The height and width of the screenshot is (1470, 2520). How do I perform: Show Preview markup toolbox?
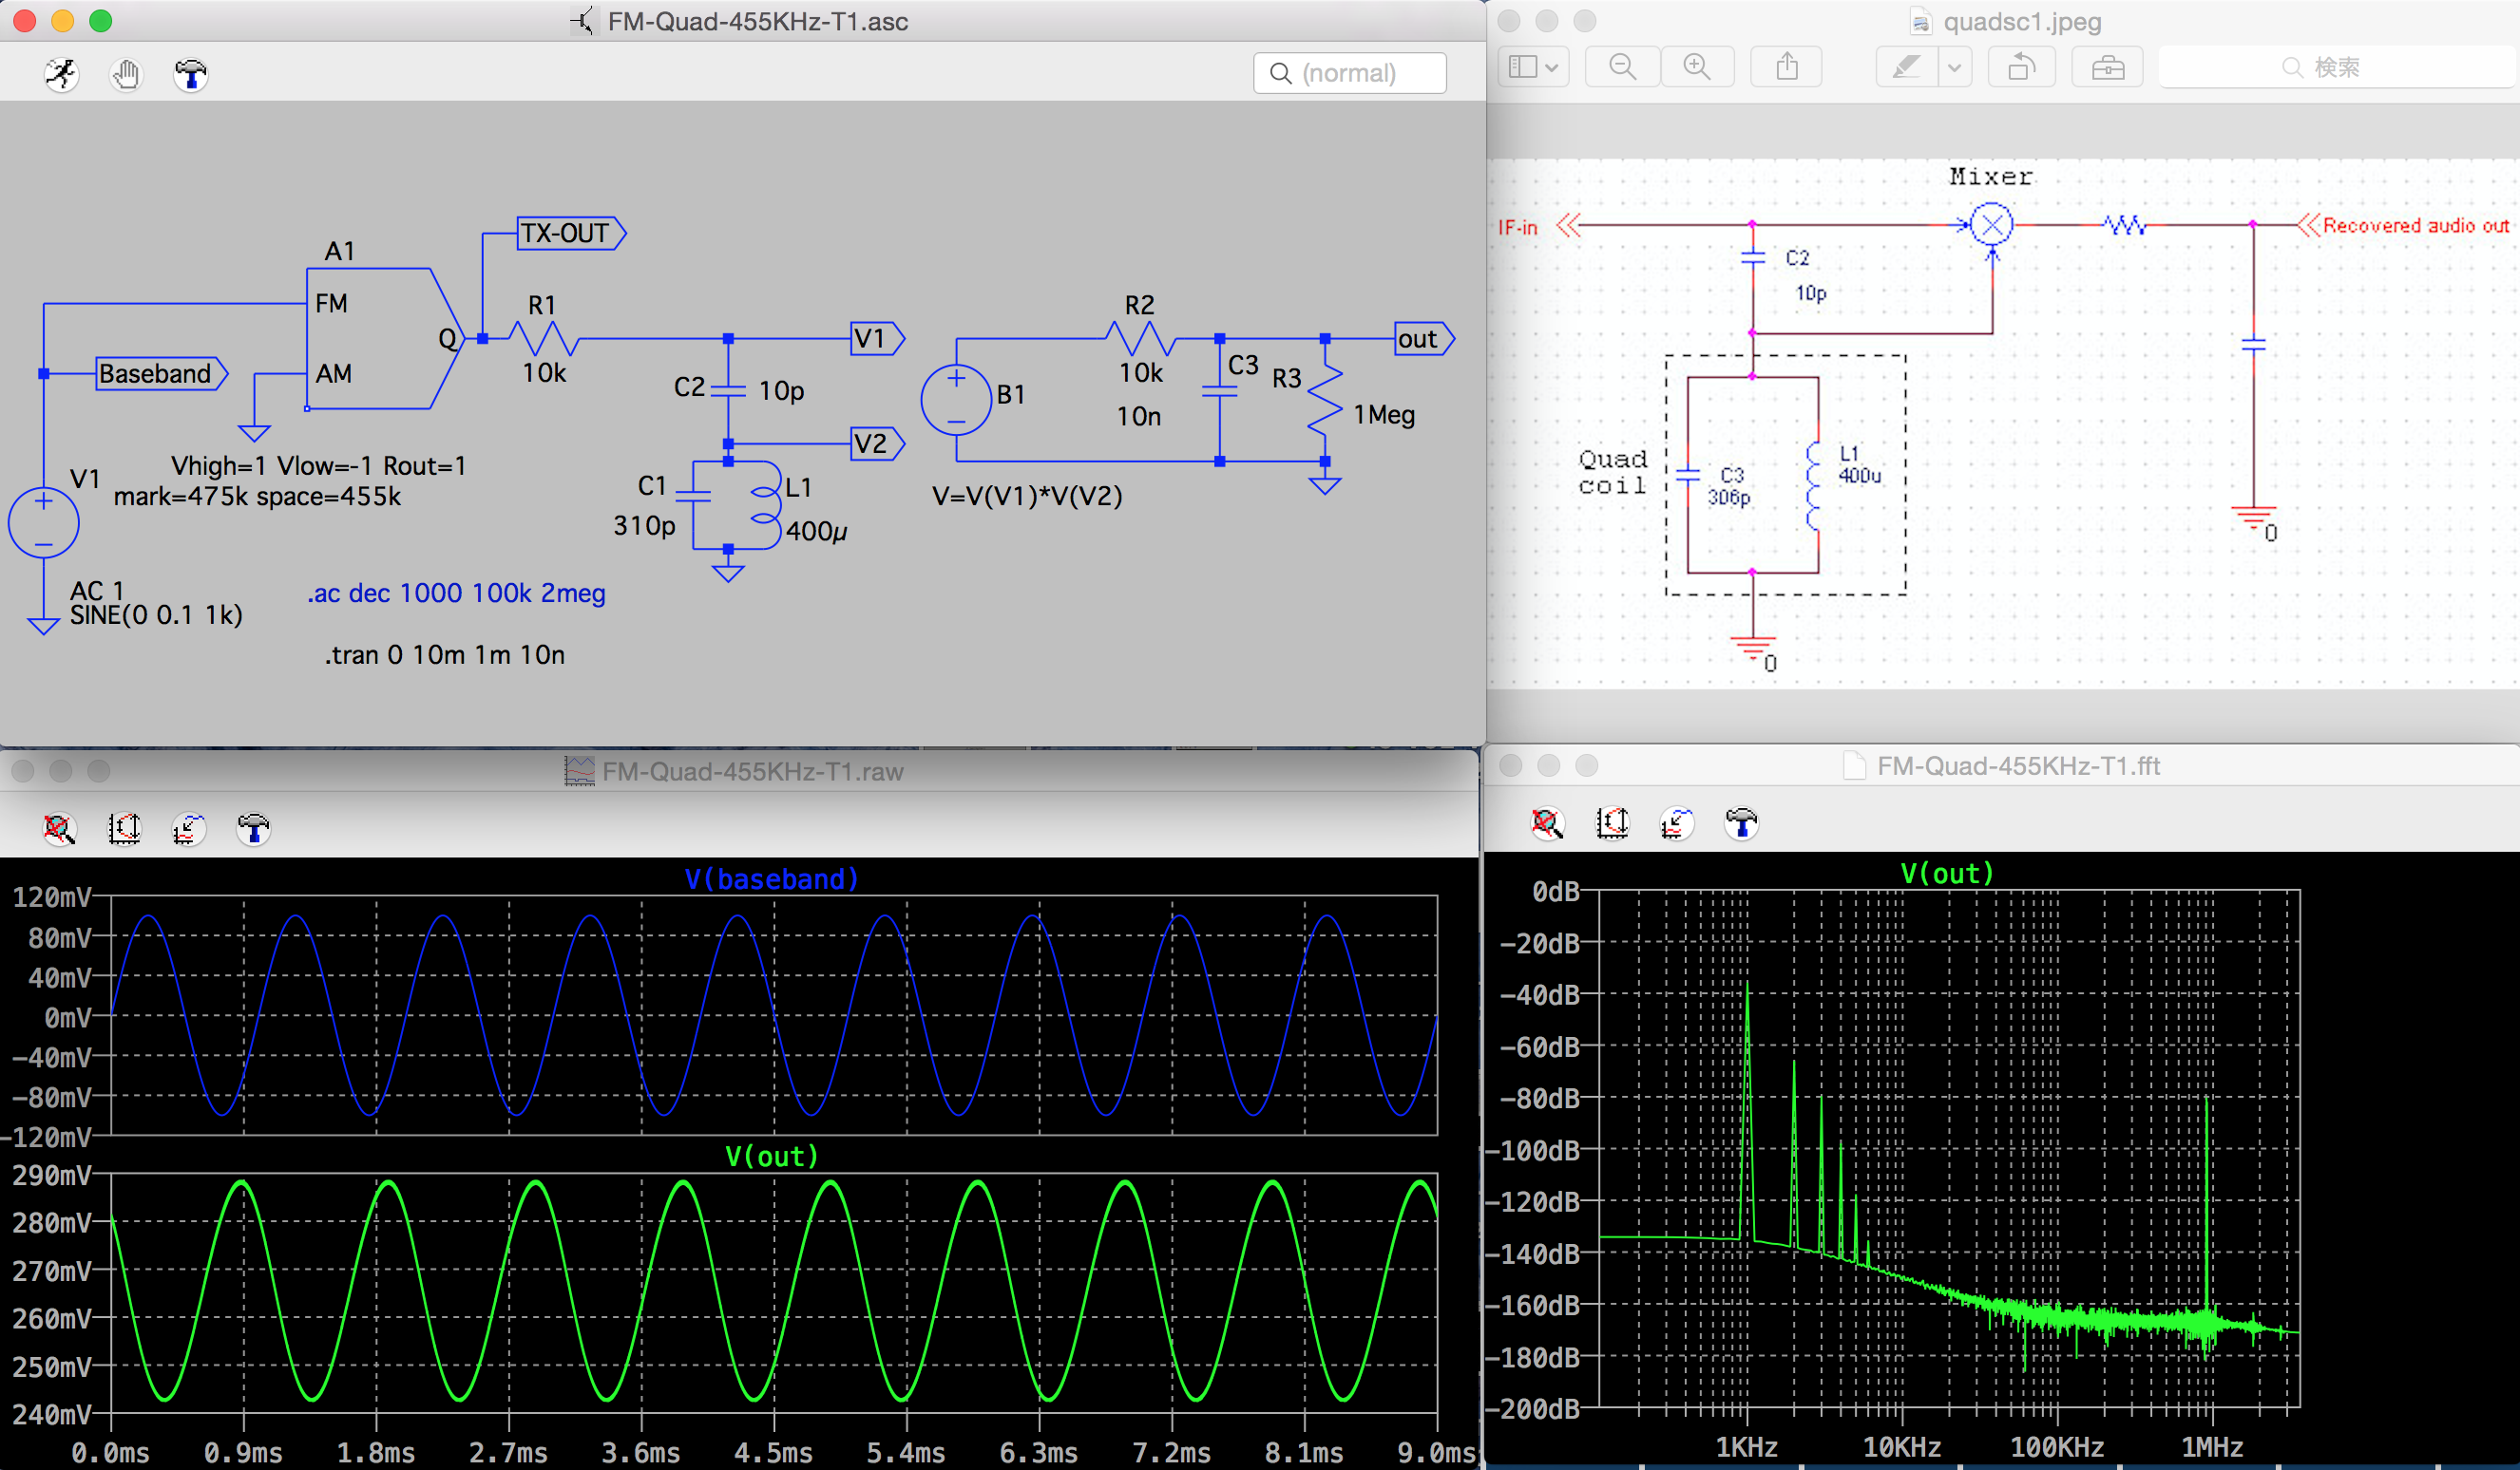tap(2107, 67)
